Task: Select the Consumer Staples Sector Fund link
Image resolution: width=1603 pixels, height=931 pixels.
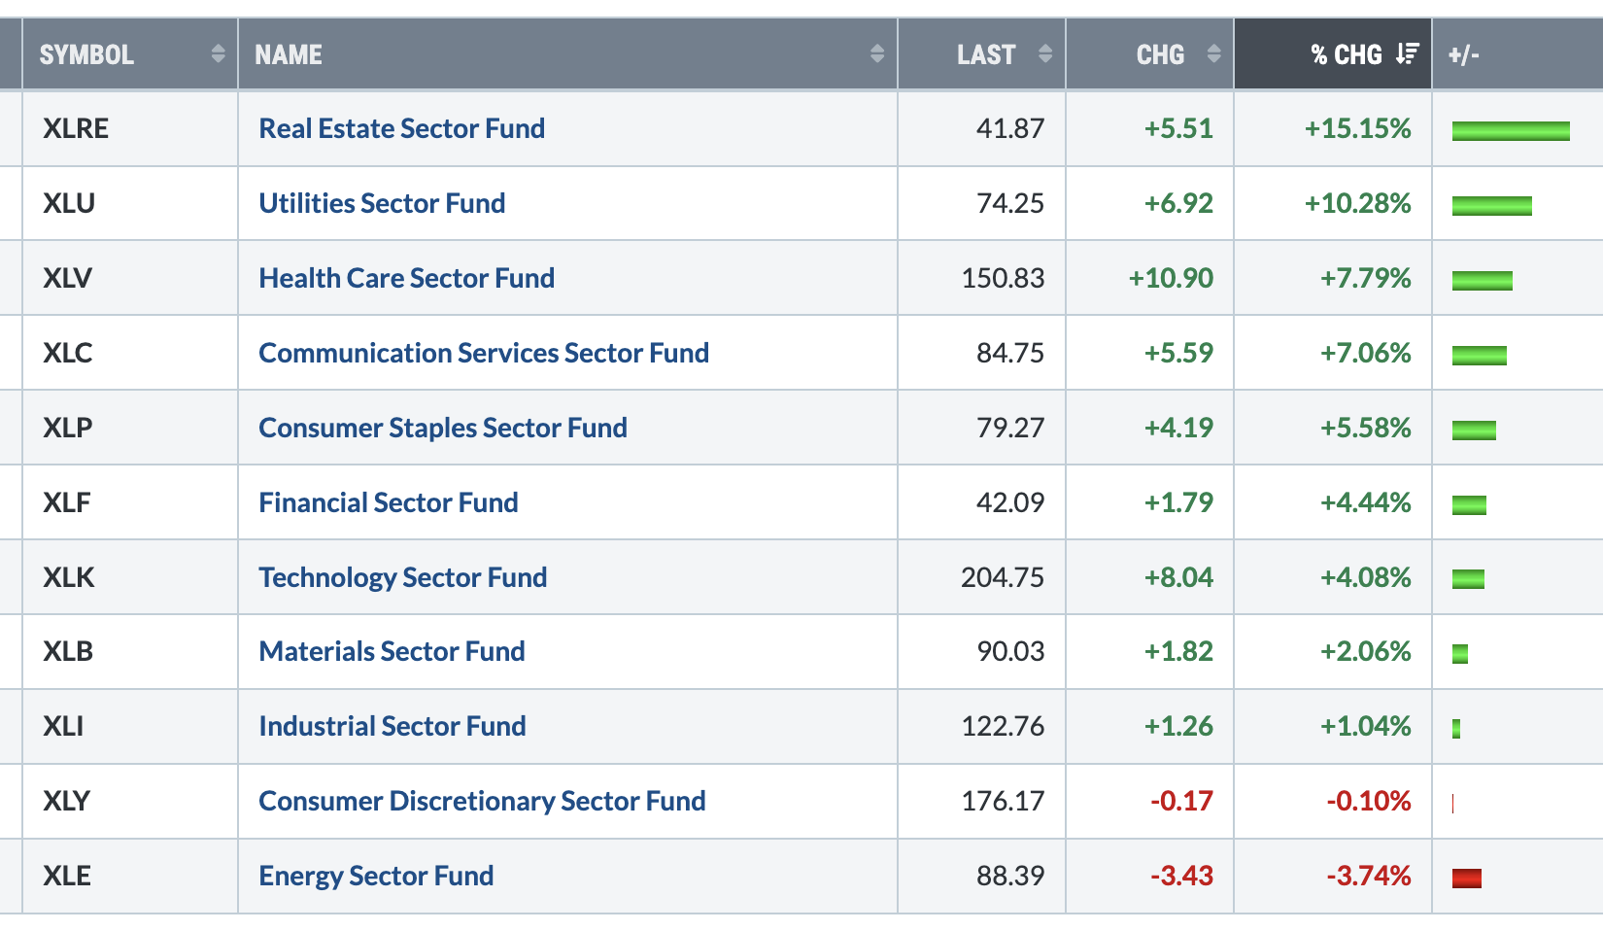Action: tap(443, 428)
